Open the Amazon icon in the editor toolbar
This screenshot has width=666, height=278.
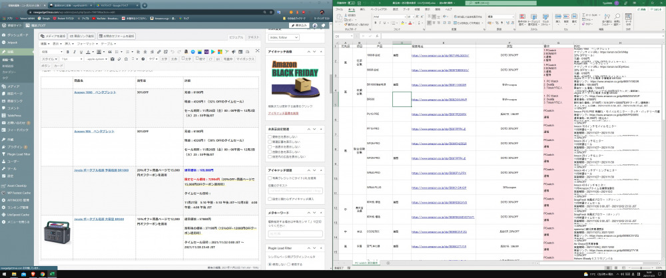tap(186, 52)
